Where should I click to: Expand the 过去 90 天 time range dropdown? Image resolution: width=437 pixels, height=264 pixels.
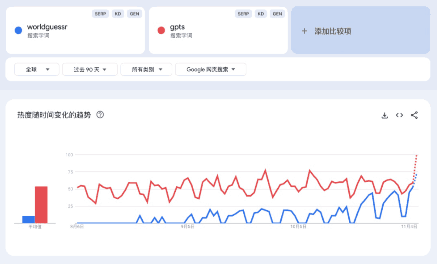90,70
